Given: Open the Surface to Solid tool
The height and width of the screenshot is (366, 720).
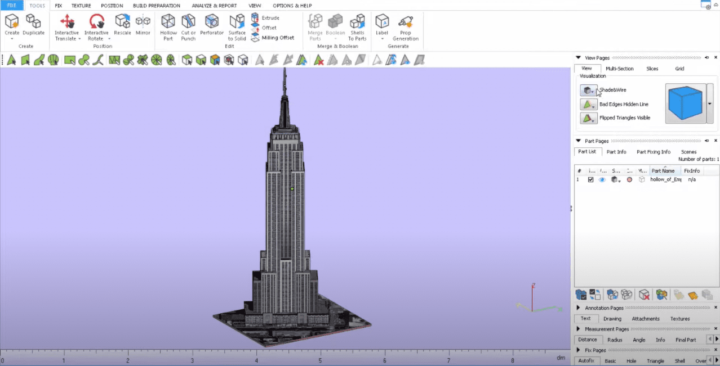Looking at the screenshot, I should pyautogui.click(x=237, y=22).
